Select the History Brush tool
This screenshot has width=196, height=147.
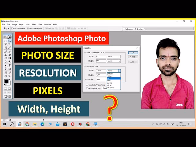(x=9, y=55)
